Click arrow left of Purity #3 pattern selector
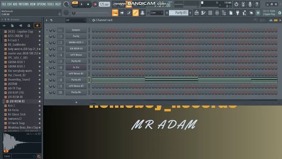282x159 pixels. coord(167,13)
